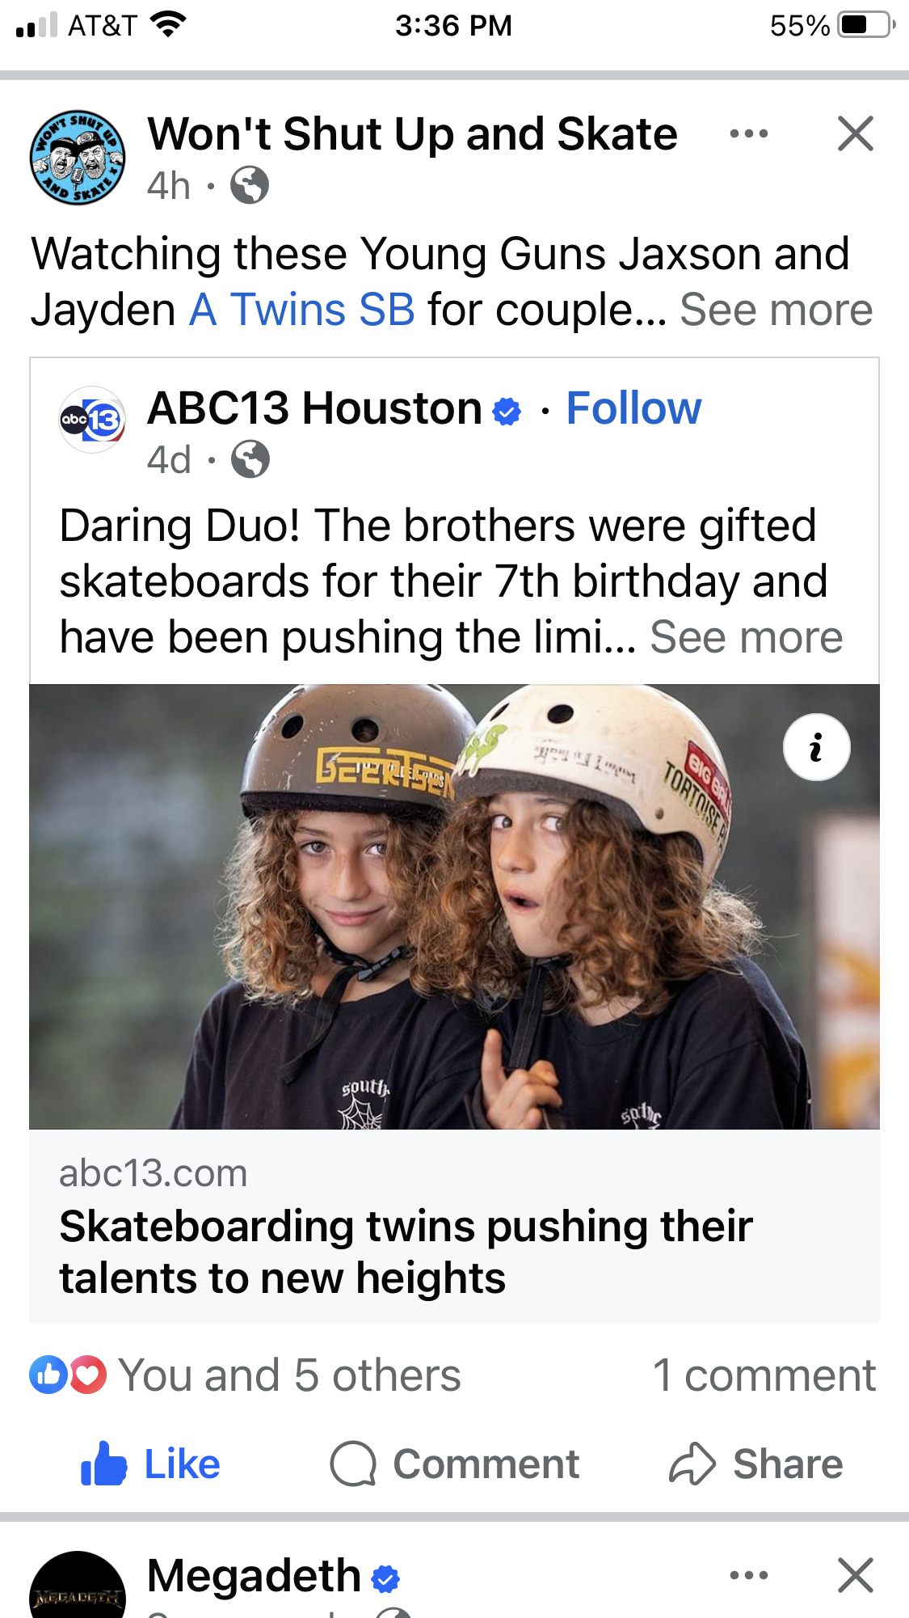909x1618 pixels.
Task: Open three-dot menu on Won't Shut Up post
Action: point(748,134)
